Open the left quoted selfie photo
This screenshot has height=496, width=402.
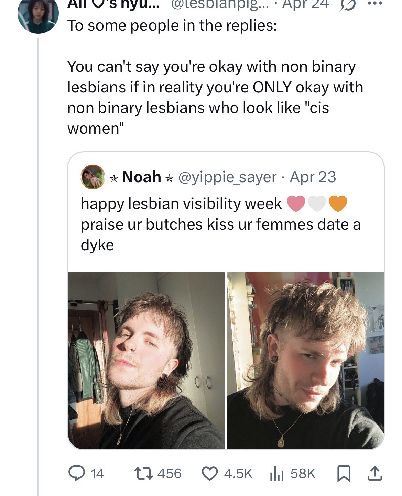(146, 360)
